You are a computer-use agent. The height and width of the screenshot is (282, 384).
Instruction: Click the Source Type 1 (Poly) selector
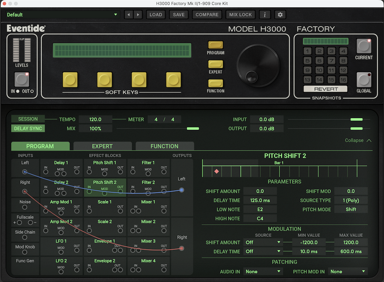351,200
